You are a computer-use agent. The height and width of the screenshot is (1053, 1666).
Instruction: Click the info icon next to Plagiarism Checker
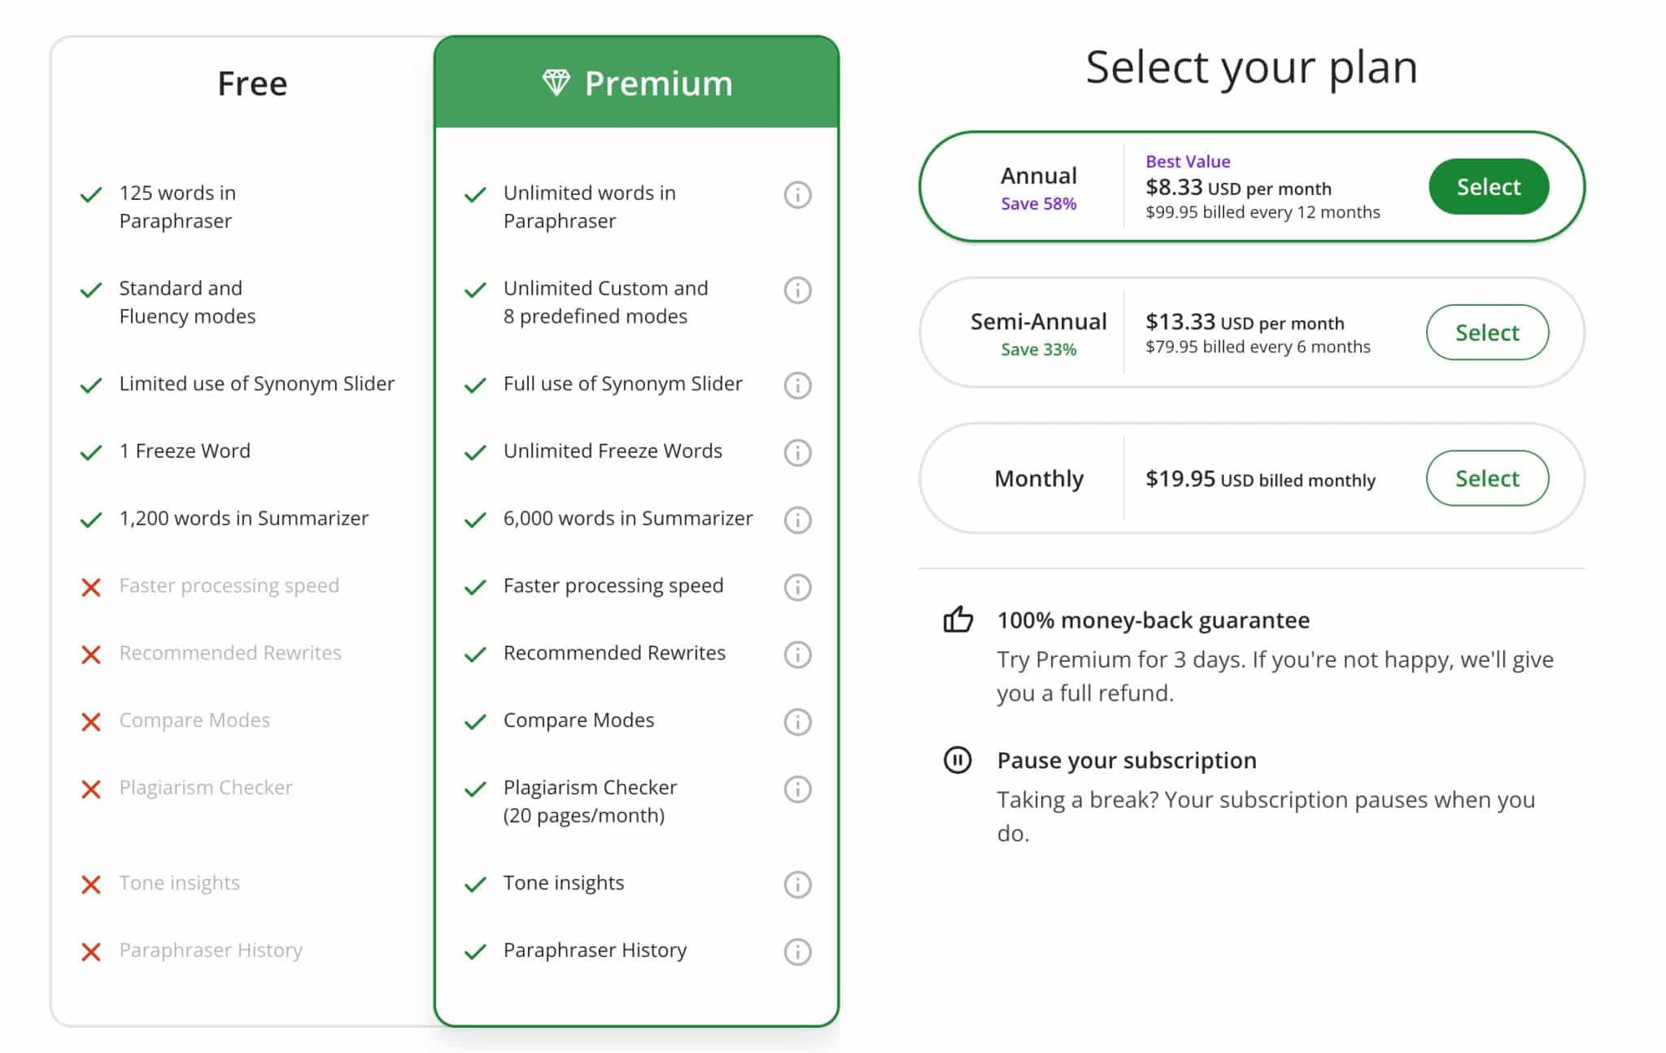(x=797, y=789)
